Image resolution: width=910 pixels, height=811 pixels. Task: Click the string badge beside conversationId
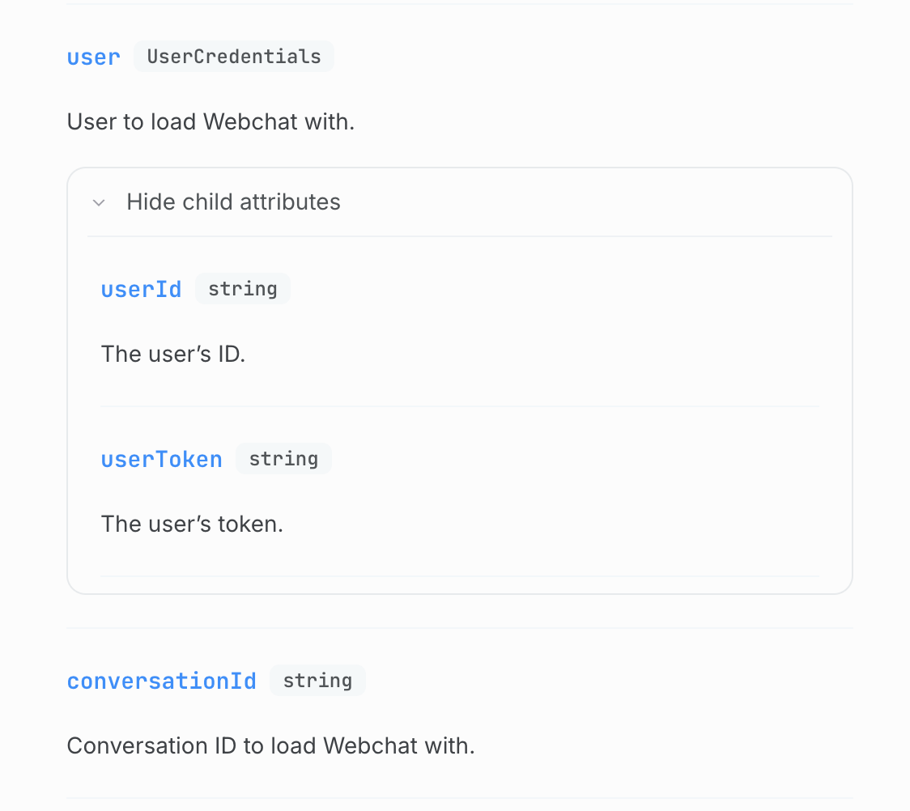coord(317,681)
